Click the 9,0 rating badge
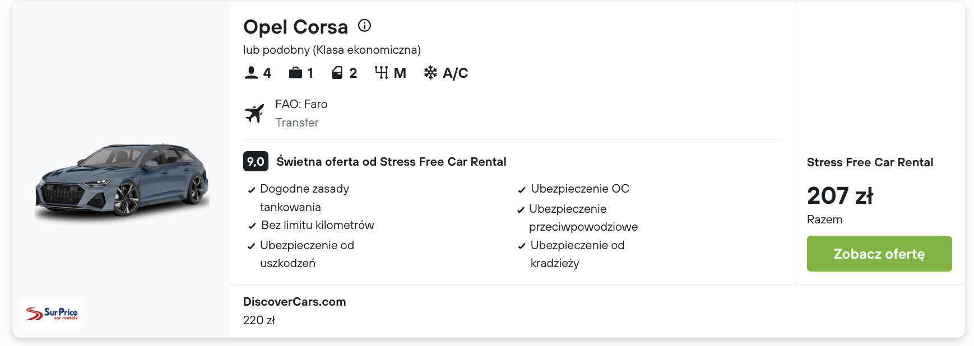 [x=256, y=162]
